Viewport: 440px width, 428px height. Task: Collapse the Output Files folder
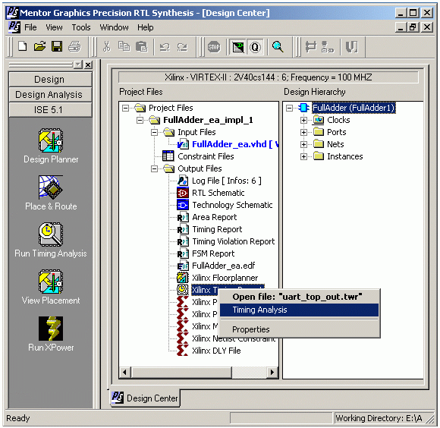click(154, 168)
